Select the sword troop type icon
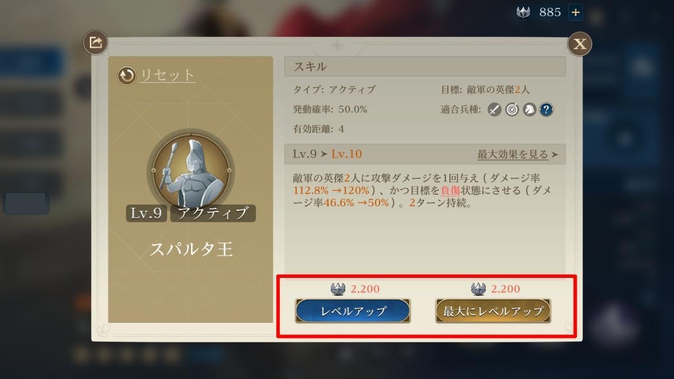The width and height of the screenshot is (674, 379). (x=494, y=109)
